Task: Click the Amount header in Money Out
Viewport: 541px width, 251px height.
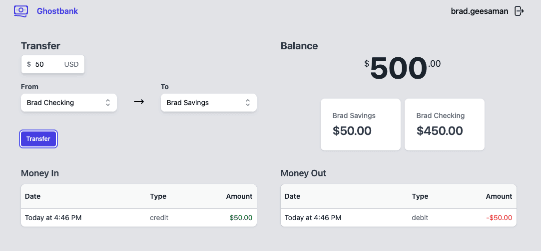Action: tap(499, 196)
